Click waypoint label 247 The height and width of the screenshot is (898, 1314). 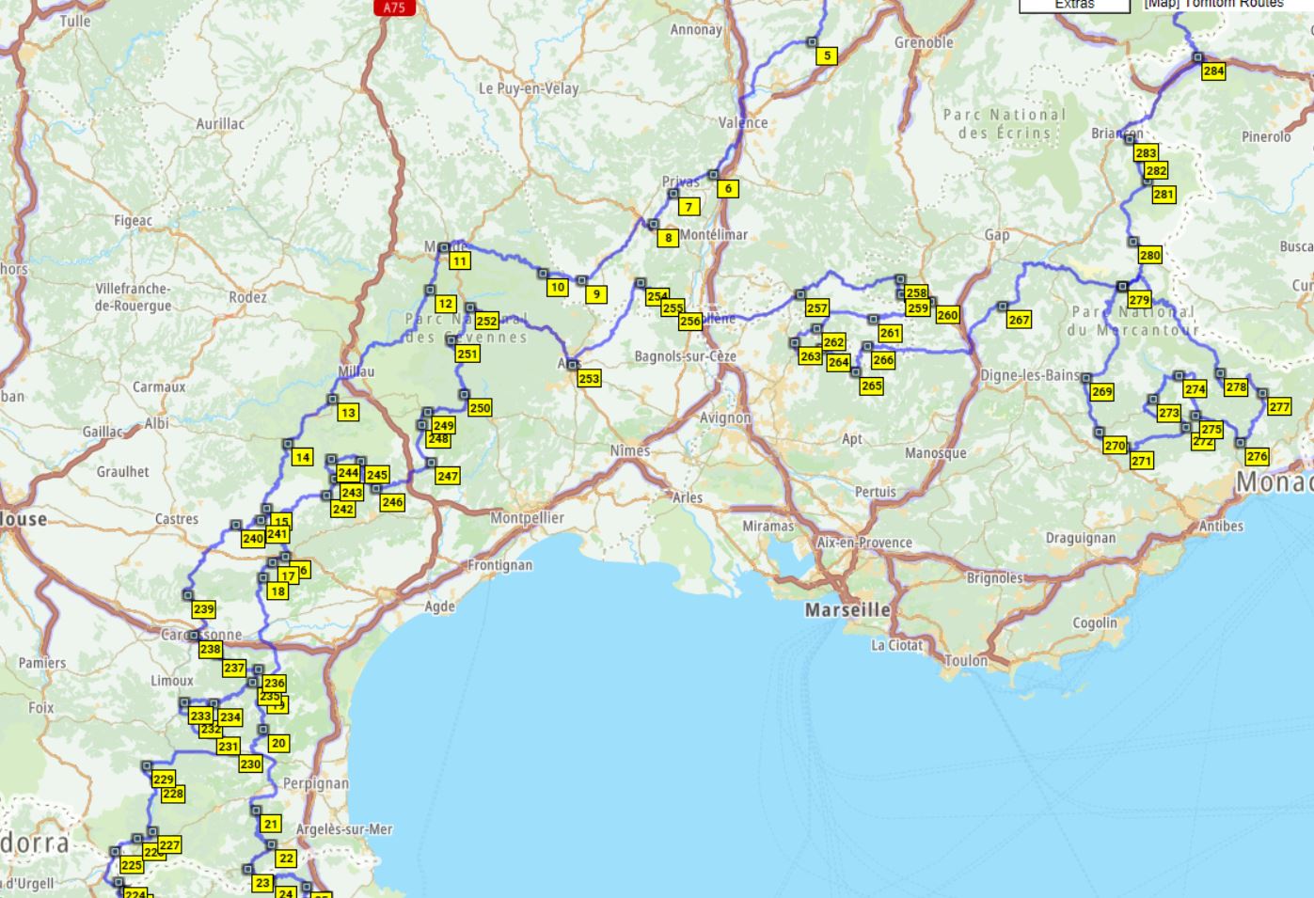[448, 476]
